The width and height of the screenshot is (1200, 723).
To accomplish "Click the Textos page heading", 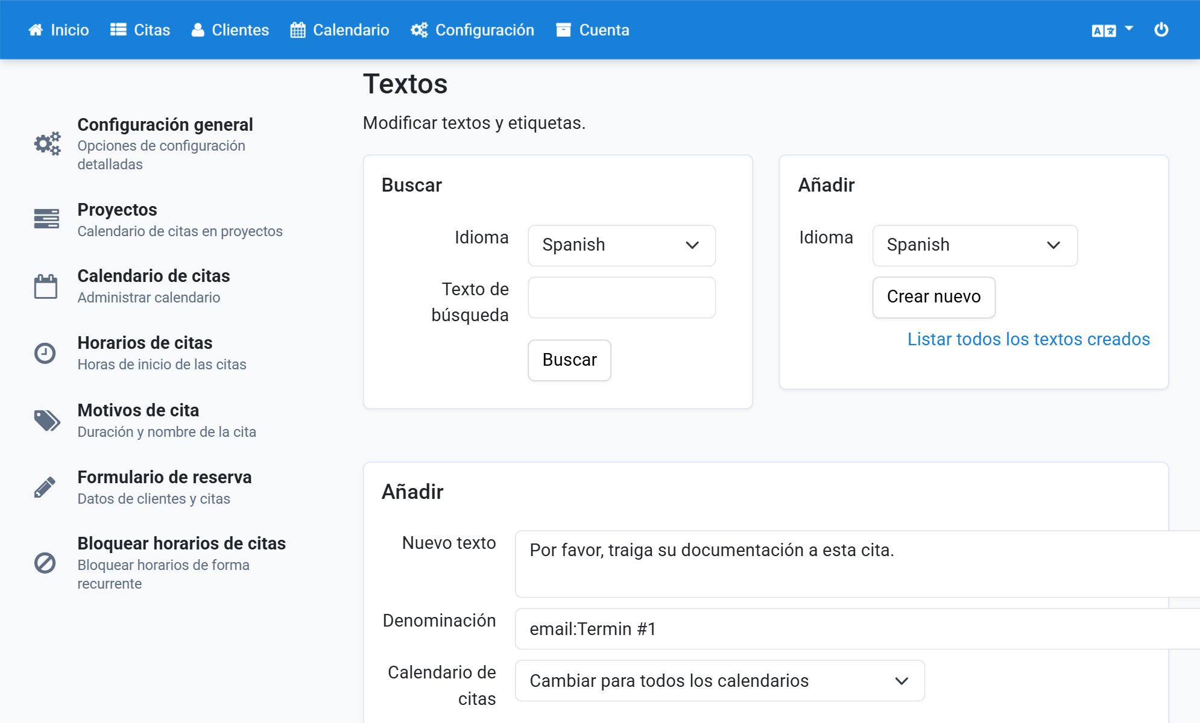I will click(405, 84).
